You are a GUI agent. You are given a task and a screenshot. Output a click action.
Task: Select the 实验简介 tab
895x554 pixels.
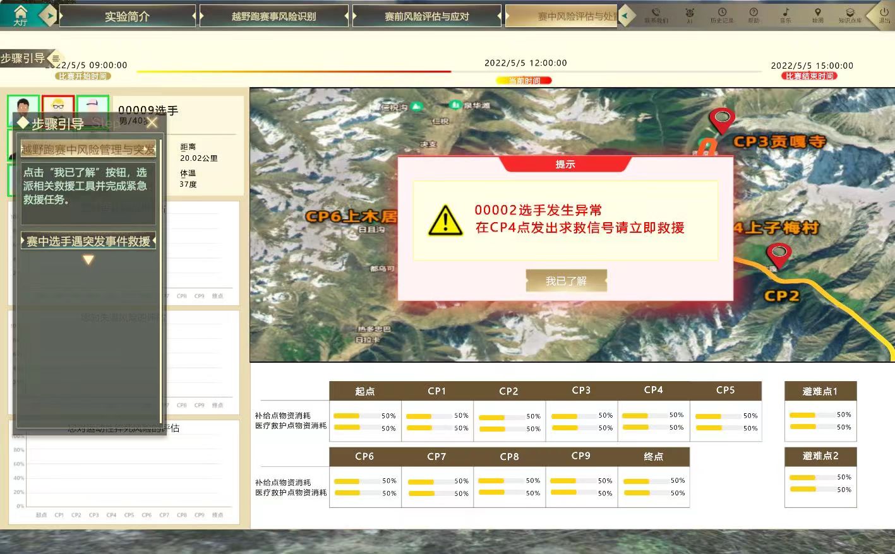pos(127,16)
